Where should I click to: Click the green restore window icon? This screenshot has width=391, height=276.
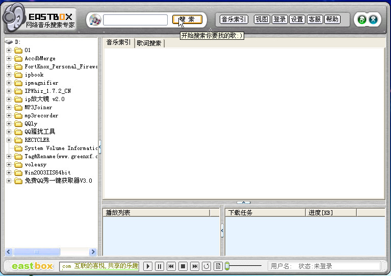click(x=362, y=20)
